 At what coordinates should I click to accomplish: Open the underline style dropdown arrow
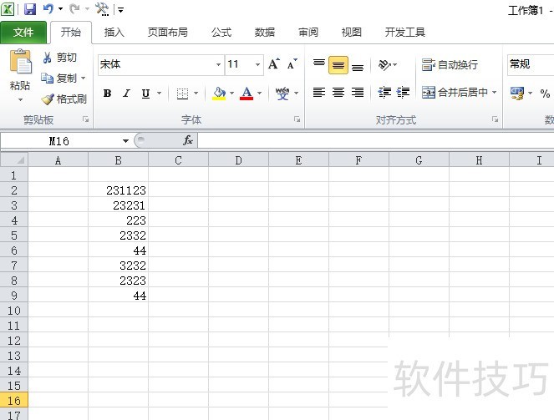coord(160,94)
